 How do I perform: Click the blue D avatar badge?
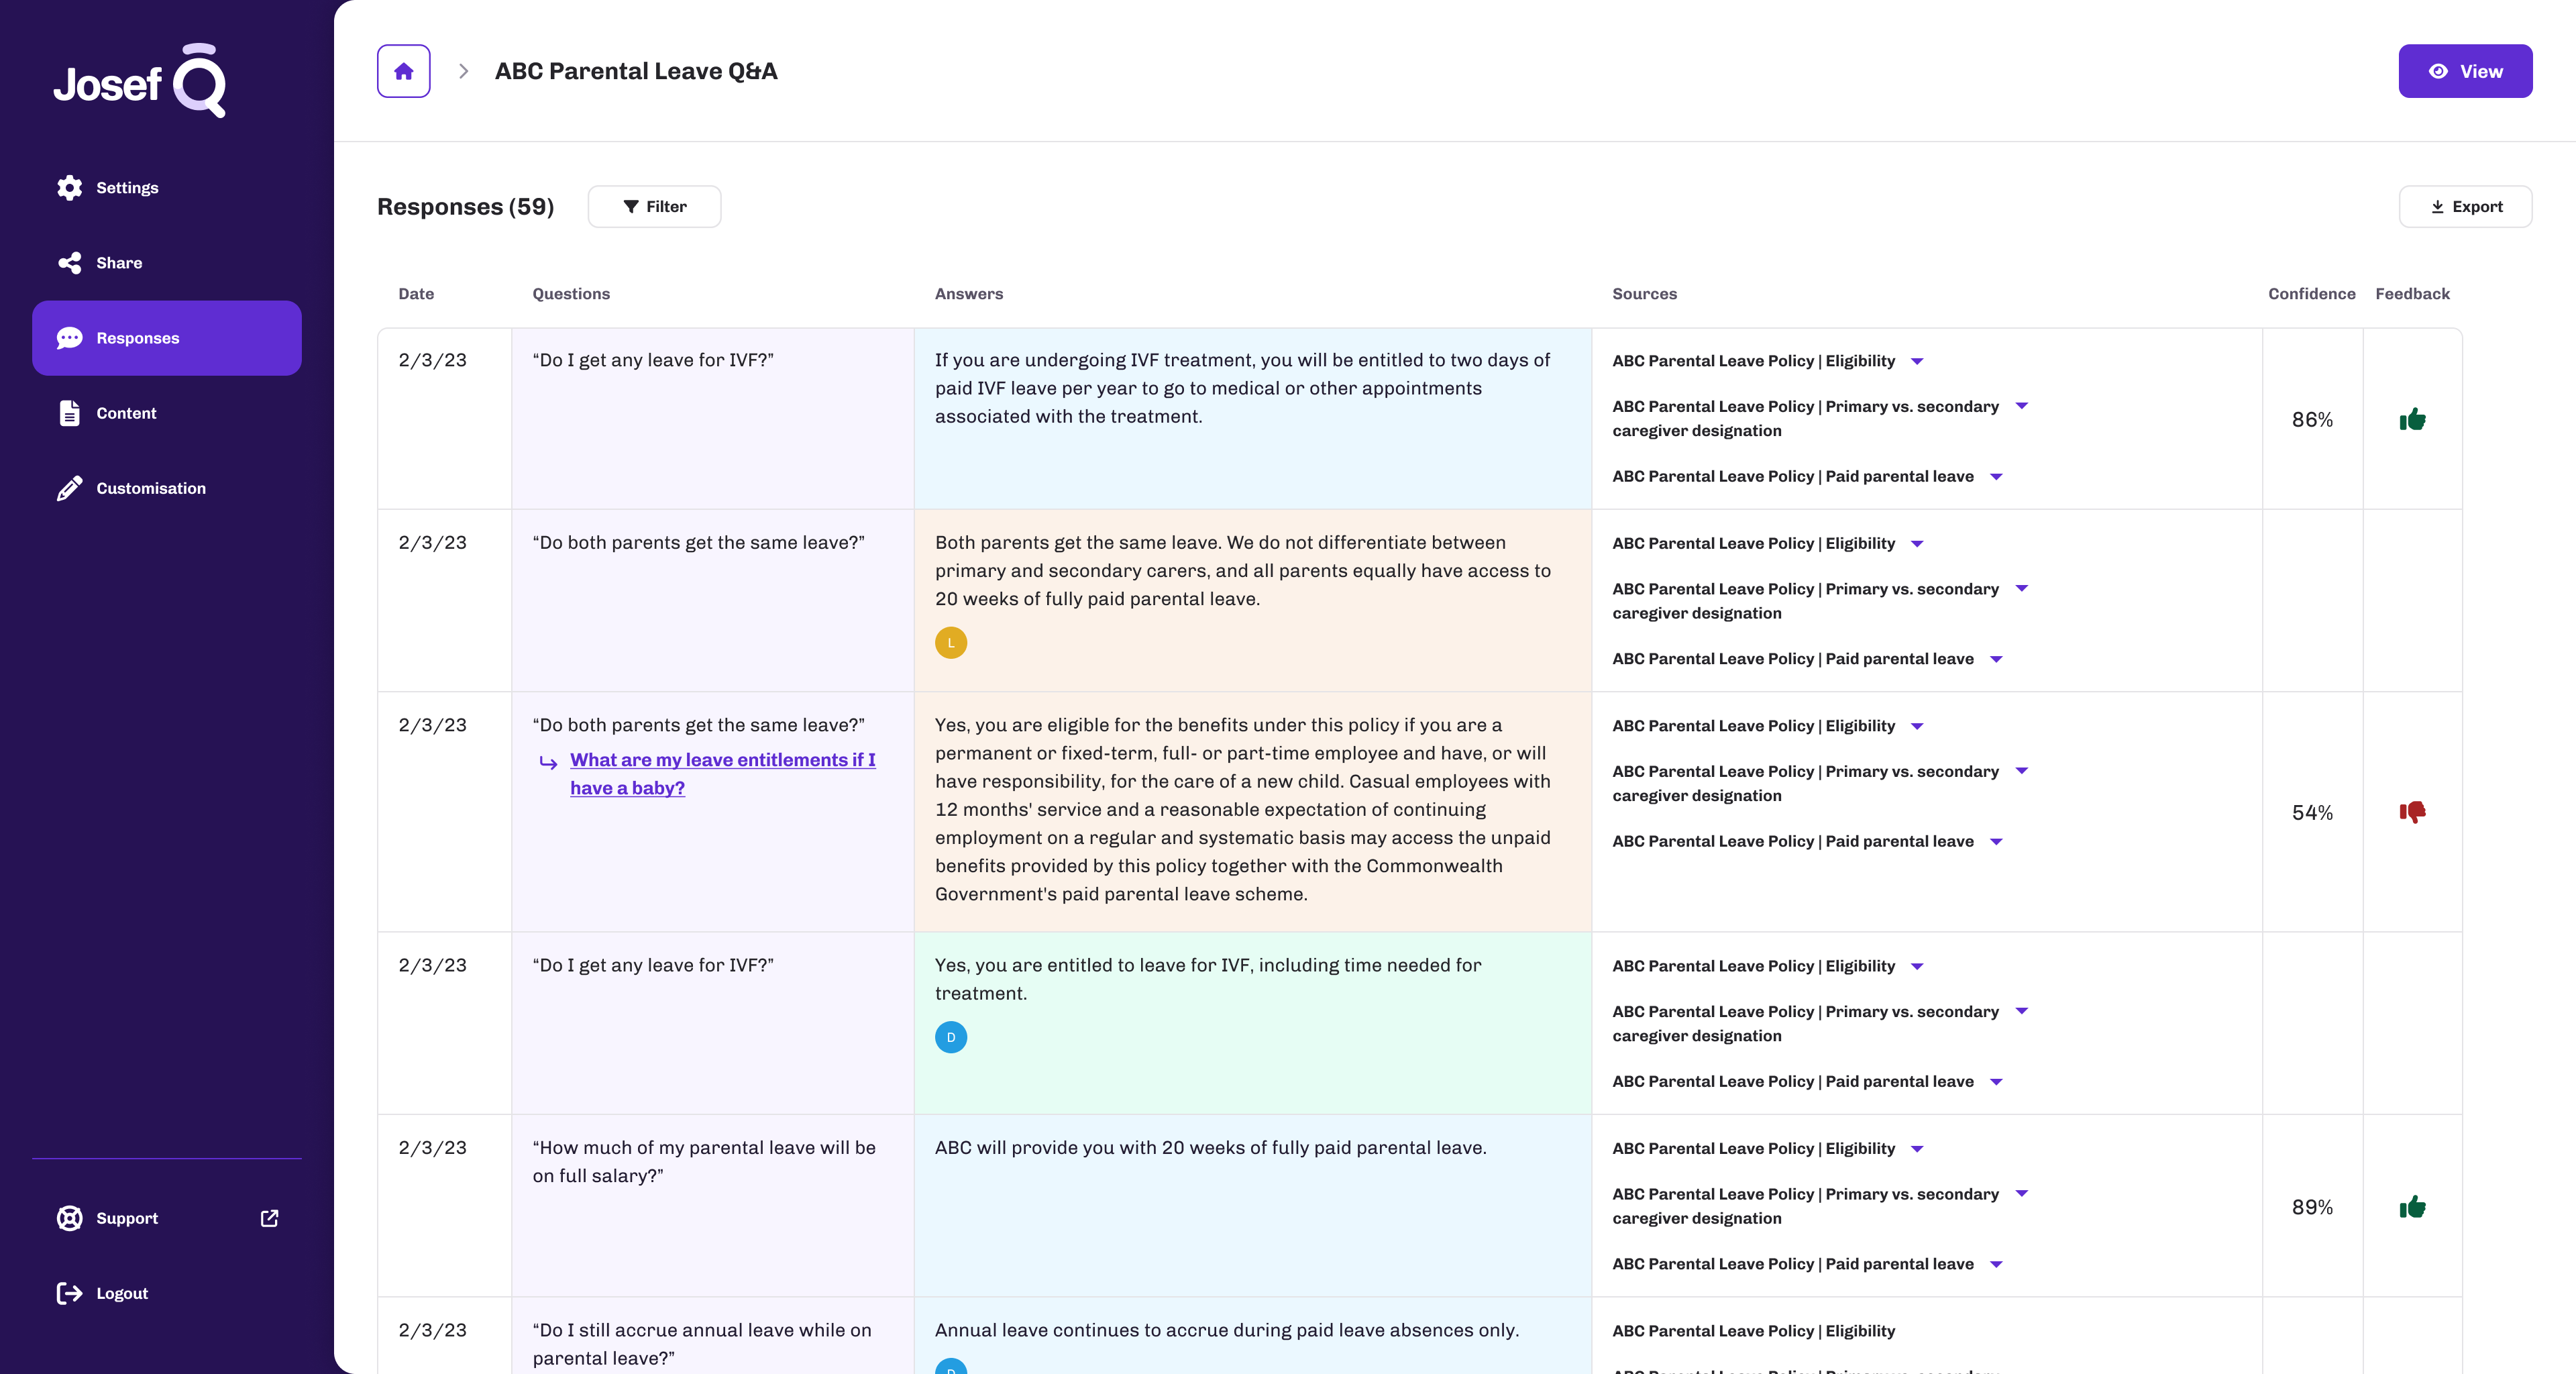coord(950,1037)
